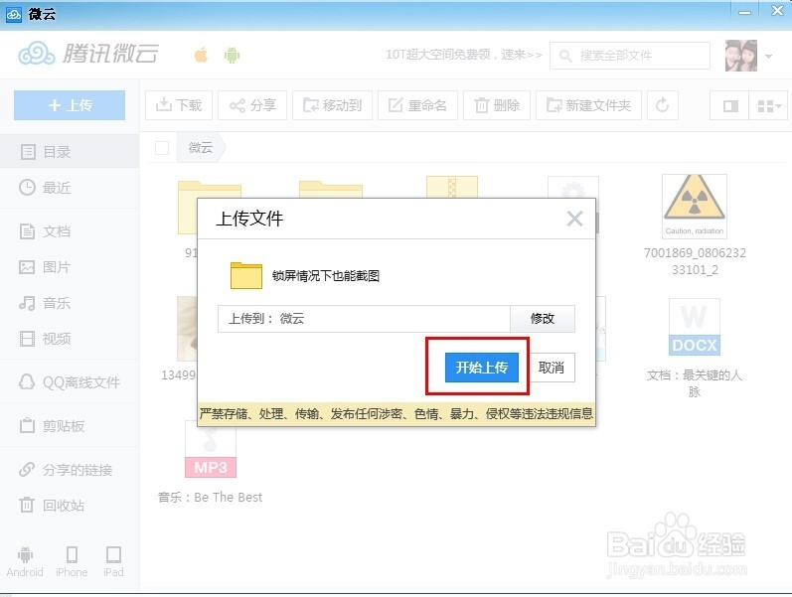This screenshot has height=597, width=792.
Task: Select the gear settings file icon
Action: tap(573, 187)
